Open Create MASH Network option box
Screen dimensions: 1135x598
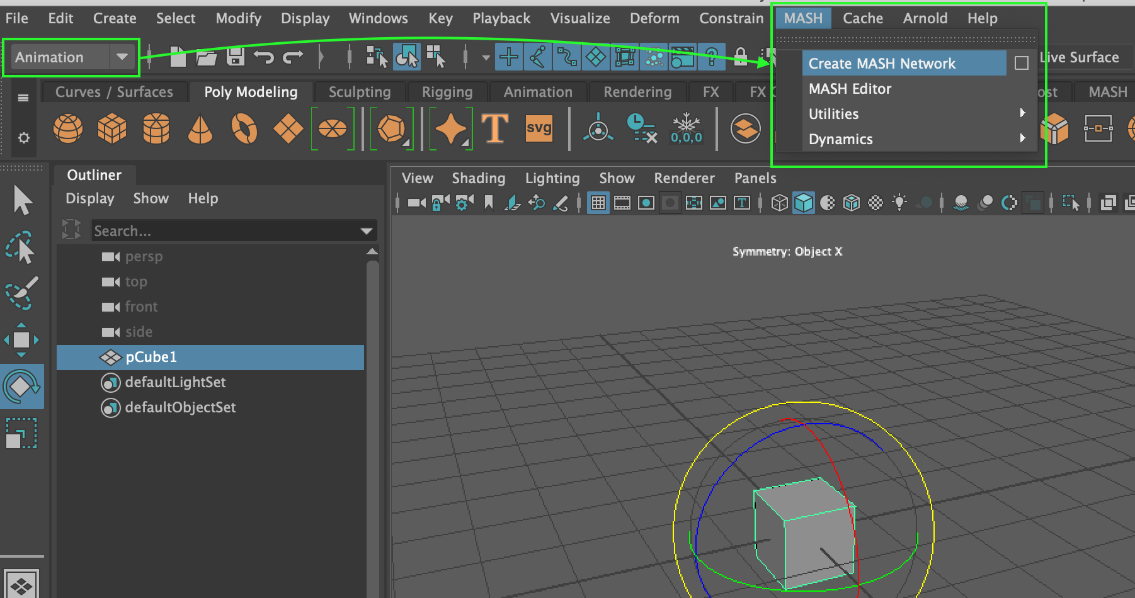click(1022, 64)
